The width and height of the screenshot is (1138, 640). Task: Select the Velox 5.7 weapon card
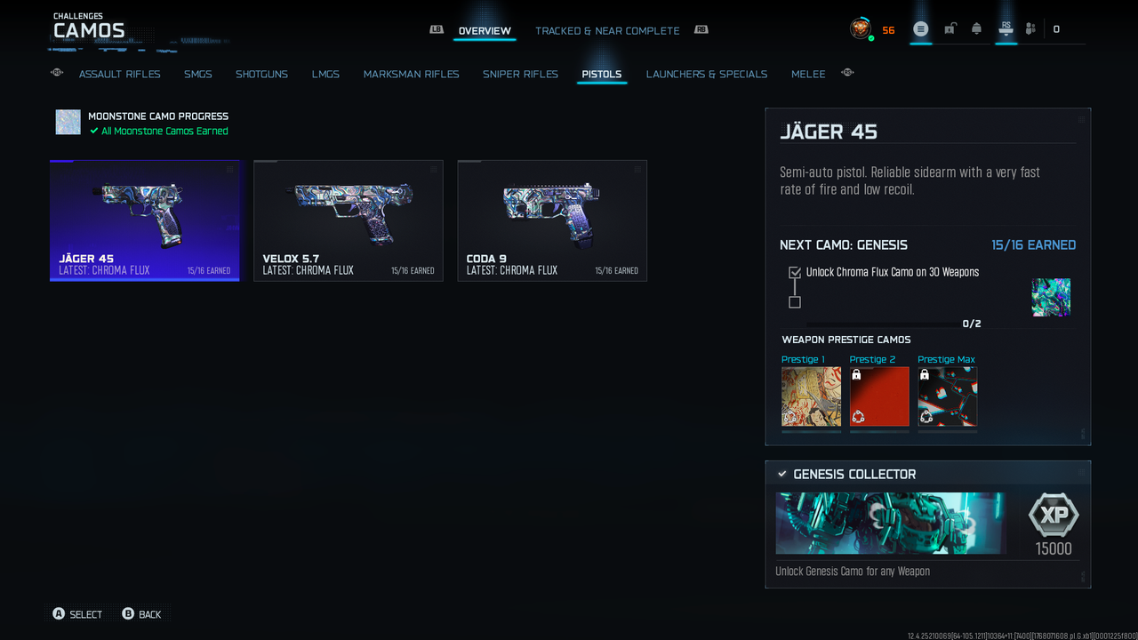349,220
